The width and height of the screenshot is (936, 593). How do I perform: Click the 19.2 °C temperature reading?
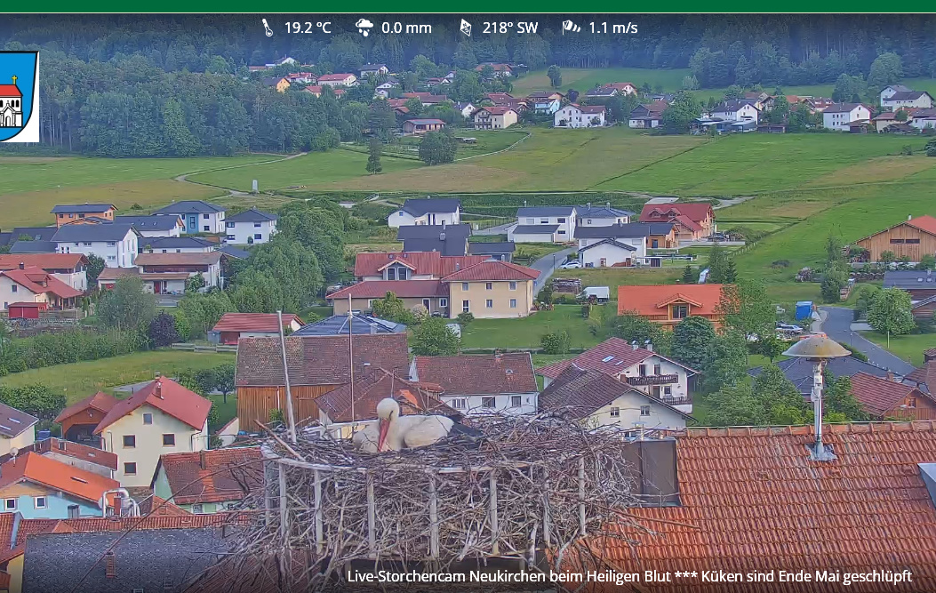(x=308, y=28)
